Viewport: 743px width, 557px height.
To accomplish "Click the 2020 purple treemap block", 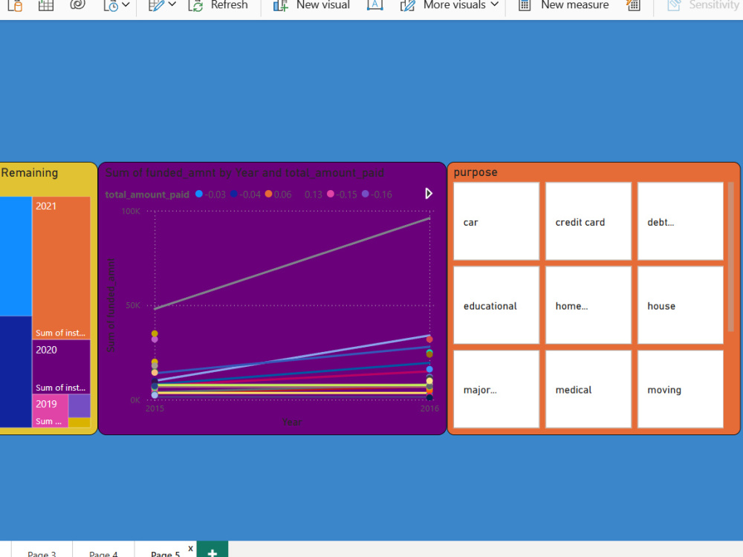I will coord(61,367).
